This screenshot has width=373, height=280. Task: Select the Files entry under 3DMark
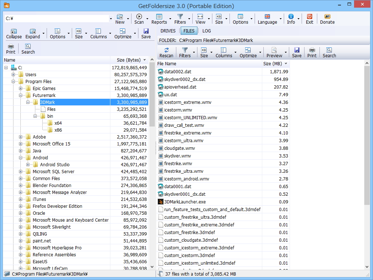(51, 109)
